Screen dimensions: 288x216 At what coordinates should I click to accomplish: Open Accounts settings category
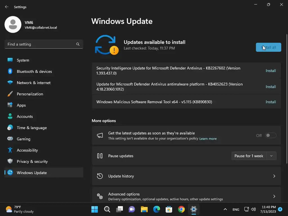pyautogui.click(x=44, y=116)
